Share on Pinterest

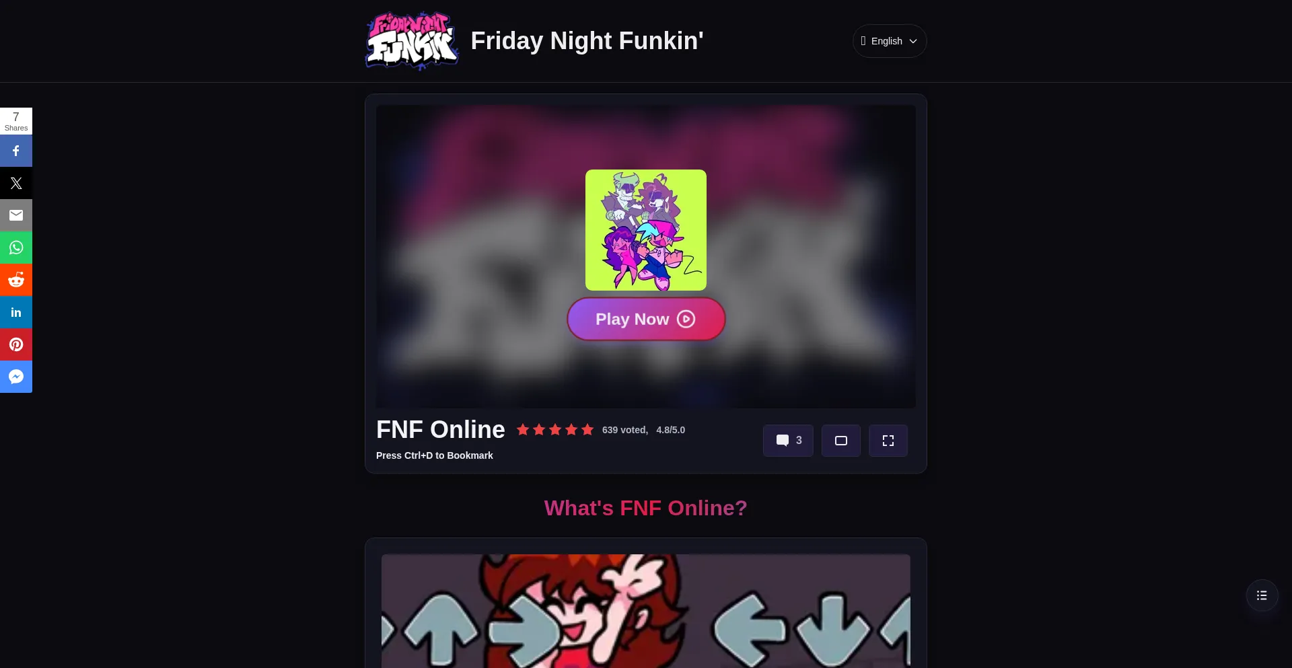point(16,344)
